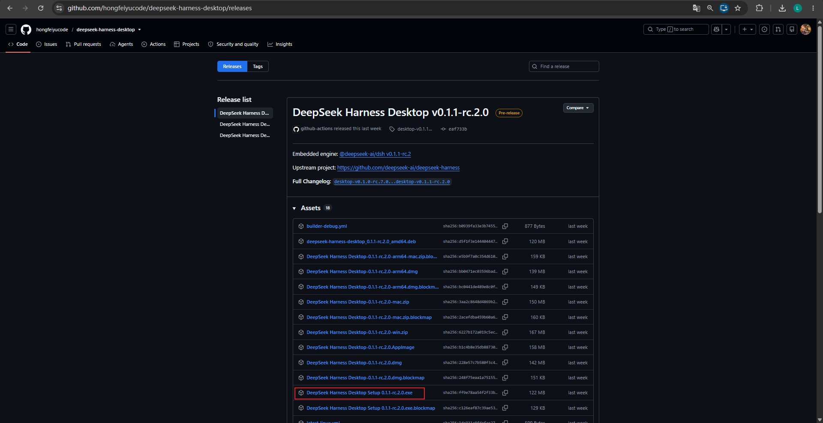Open the browser extensions puzzle icon

pos(759,8)
